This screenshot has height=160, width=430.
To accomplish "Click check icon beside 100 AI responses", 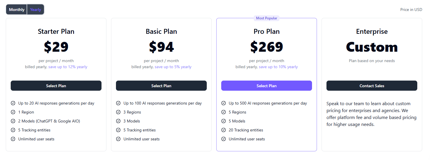I will 118,103.
